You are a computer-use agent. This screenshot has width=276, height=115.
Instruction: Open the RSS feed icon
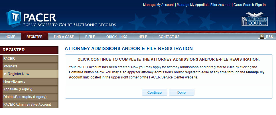tap(262, 37)
